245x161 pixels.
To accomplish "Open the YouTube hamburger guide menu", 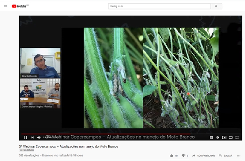I will tap(5, 6).
